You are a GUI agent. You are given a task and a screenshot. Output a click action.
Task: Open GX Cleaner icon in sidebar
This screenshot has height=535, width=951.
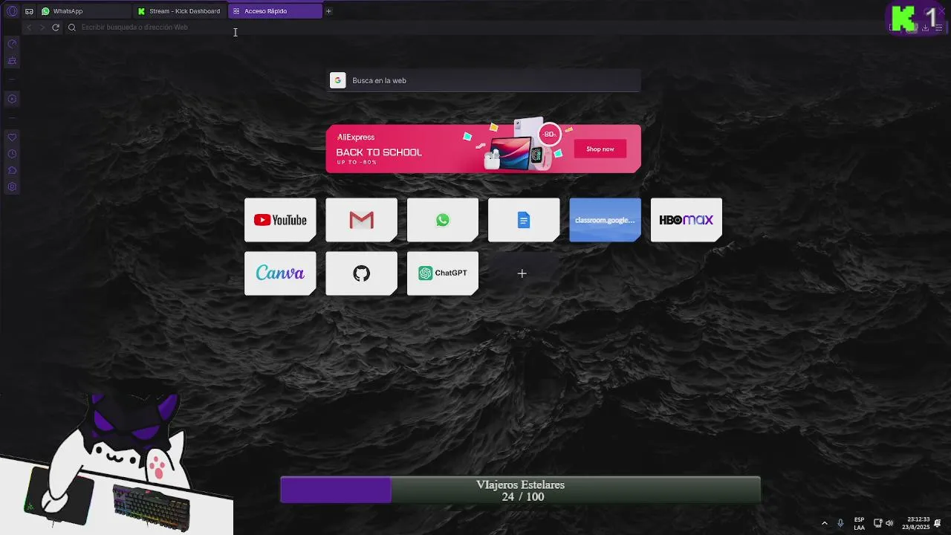click(12, 61)
